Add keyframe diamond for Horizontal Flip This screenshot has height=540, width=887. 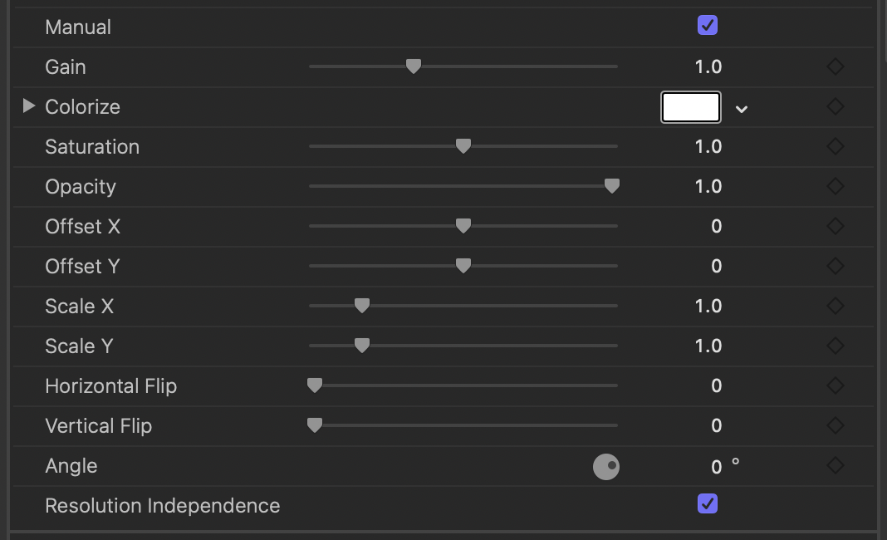835,385
